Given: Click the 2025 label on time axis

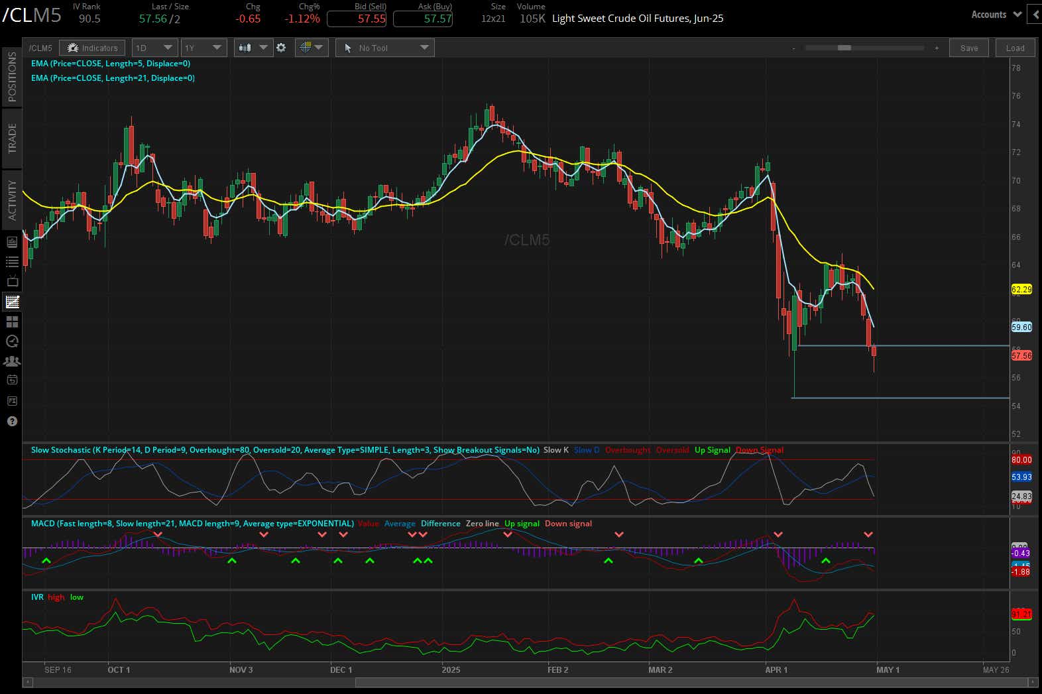Looking at the screenshot, I should 451,670.
